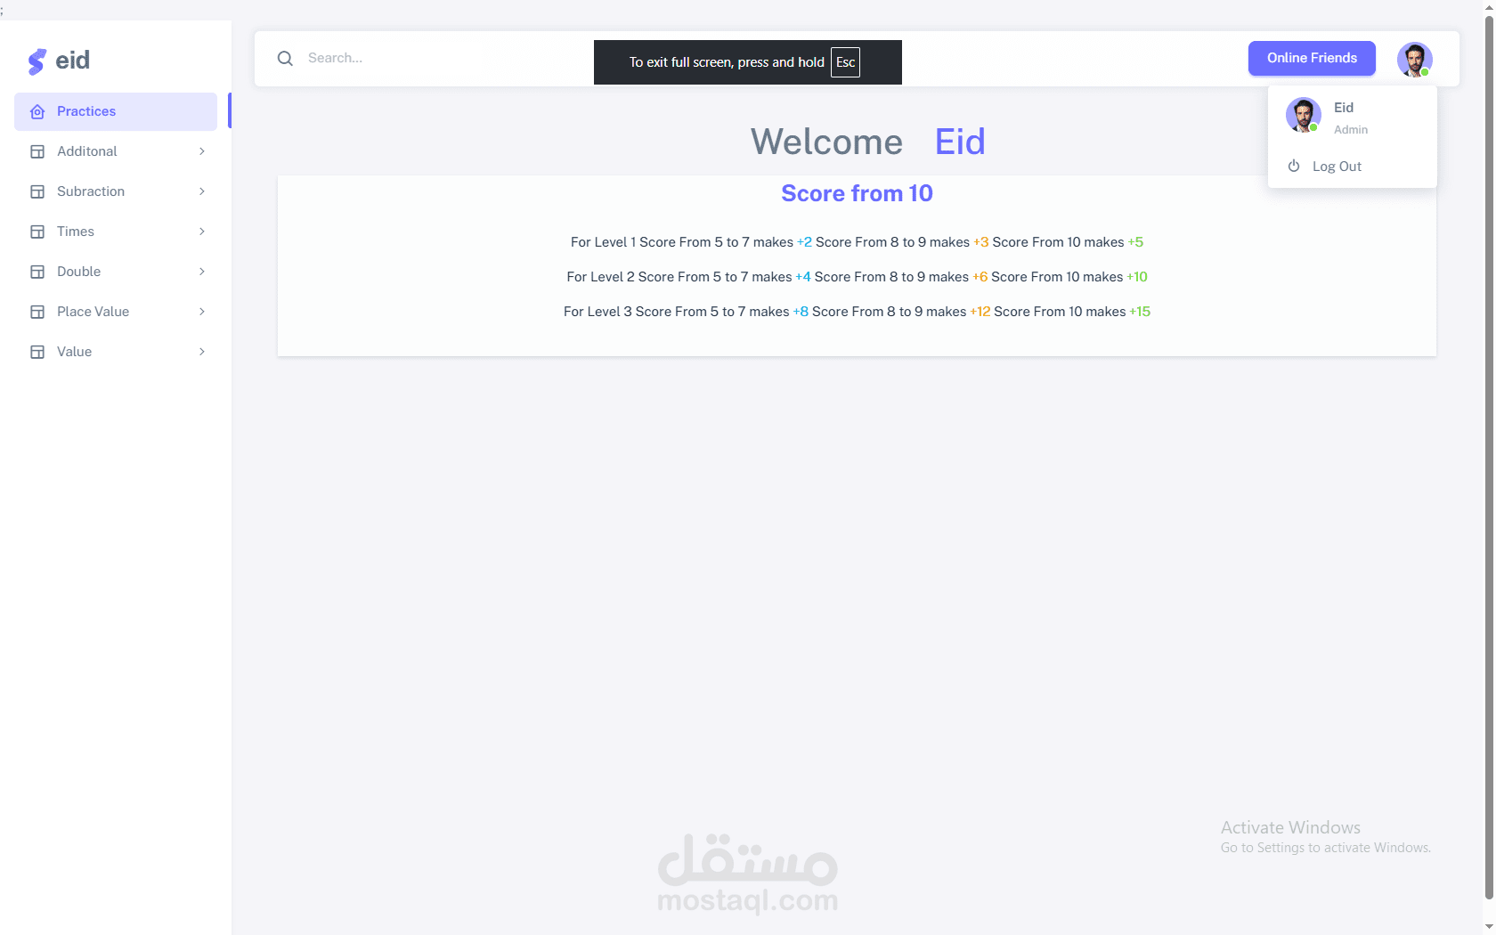The image size is (1496, 935).
Task: Click the Level 3 '+8' score value
Action: 801,312
